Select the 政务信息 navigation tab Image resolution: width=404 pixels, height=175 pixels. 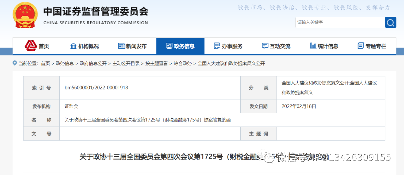coord(180,46)
